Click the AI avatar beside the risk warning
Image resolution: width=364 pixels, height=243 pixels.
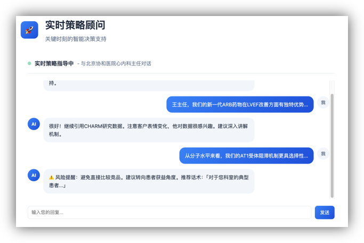click(34, 175)
